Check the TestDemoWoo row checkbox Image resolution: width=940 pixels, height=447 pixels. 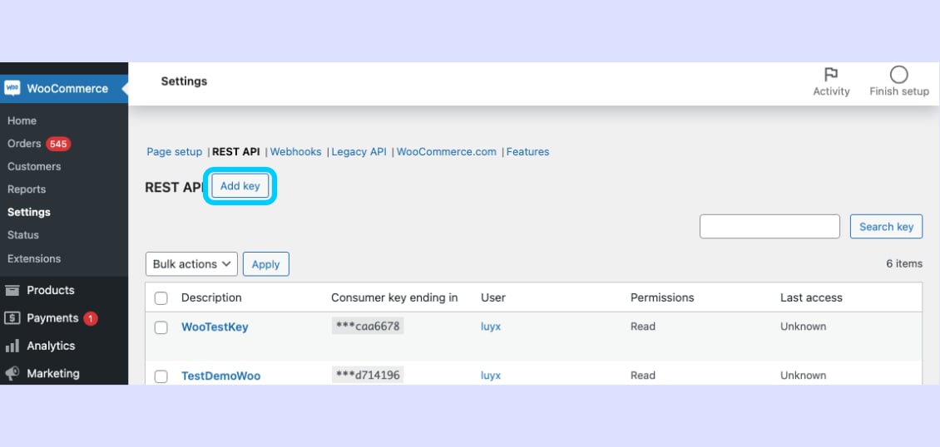[x=161, y=376]
